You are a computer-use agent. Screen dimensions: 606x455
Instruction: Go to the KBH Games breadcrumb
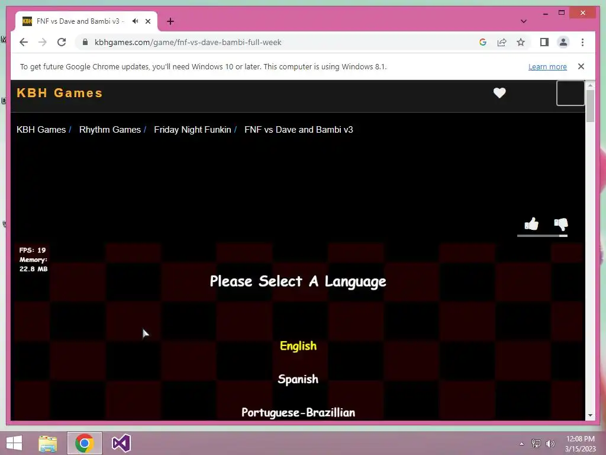pos(41,130)
